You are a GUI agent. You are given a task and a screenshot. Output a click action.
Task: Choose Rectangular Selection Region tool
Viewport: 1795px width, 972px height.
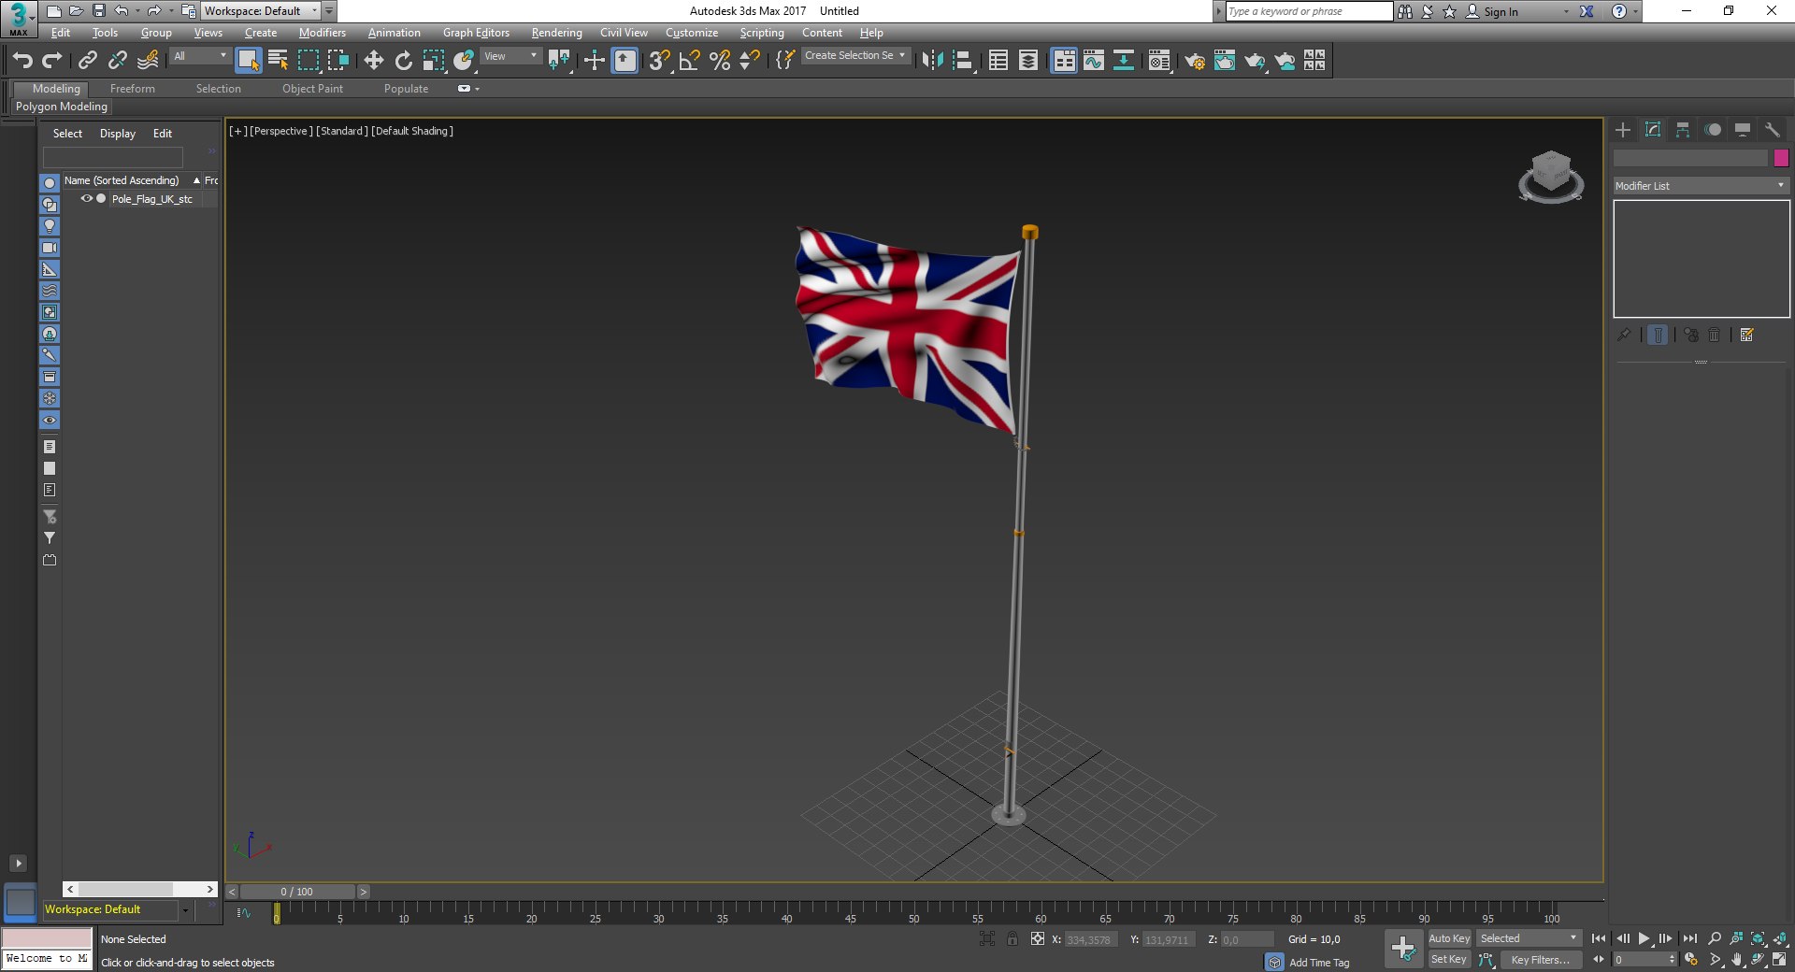click(x=308, y=61)
